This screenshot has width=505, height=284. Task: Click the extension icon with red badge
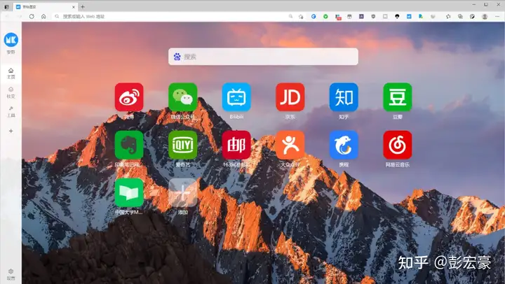(x=337, y=17)
